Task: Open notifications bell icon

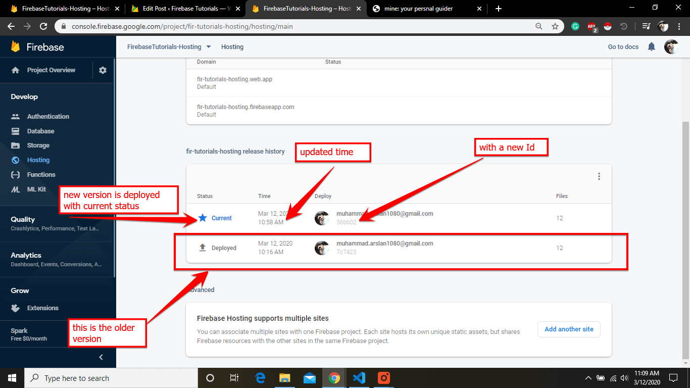Action: (x=652, y=47)
